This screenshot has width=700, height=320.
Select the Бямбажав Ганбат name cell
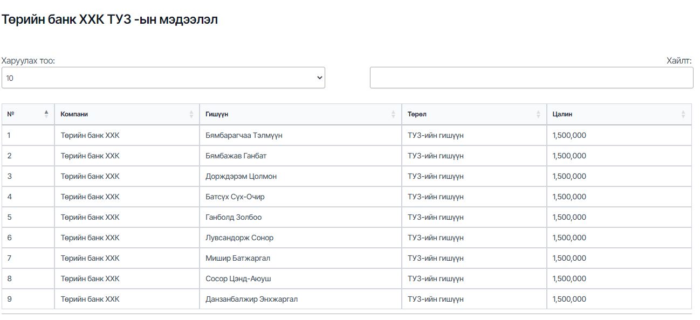[x=236, y=156]
